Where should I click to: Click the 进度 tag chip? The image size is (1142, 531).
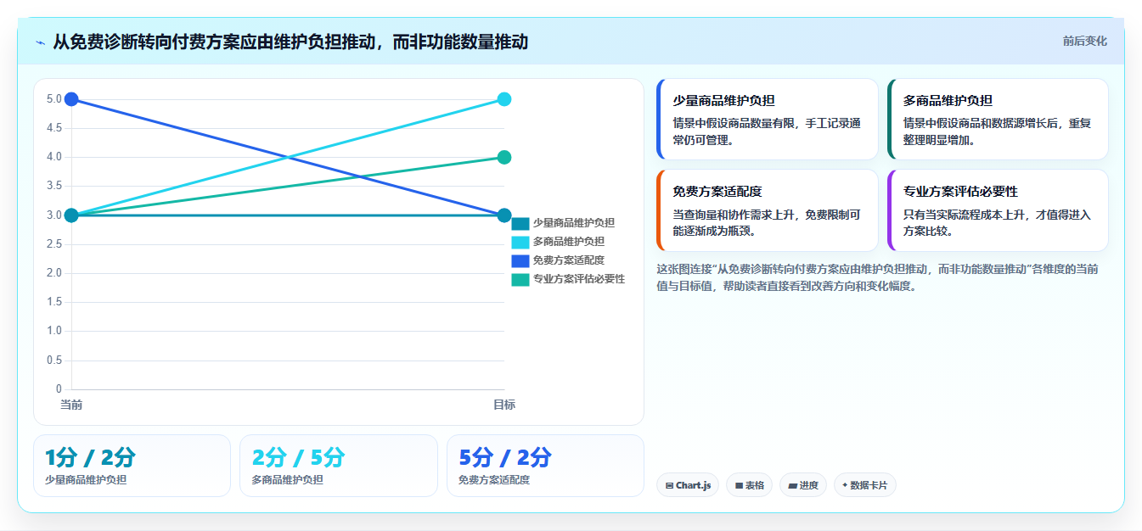click(x=803, y=485)
